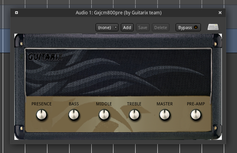The height and width of the screenshot is (153, 237).
Task: Click the amp speaker grille cloth
Action: pos(118,72)
